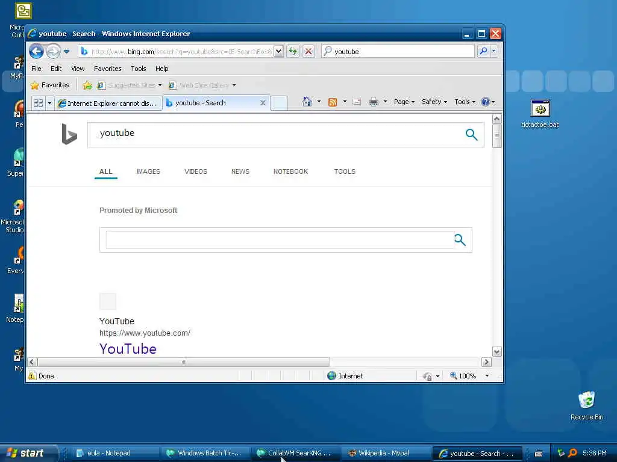
Task: Open the recent pages dropdown arrow
Action: pos(66,52)
